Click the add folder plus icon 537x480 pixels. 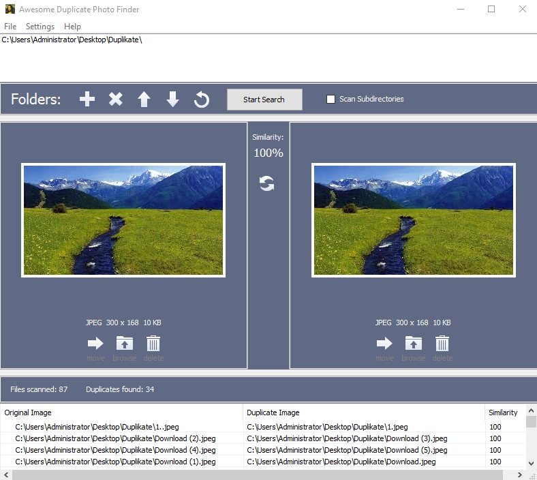tap(87, 100)
